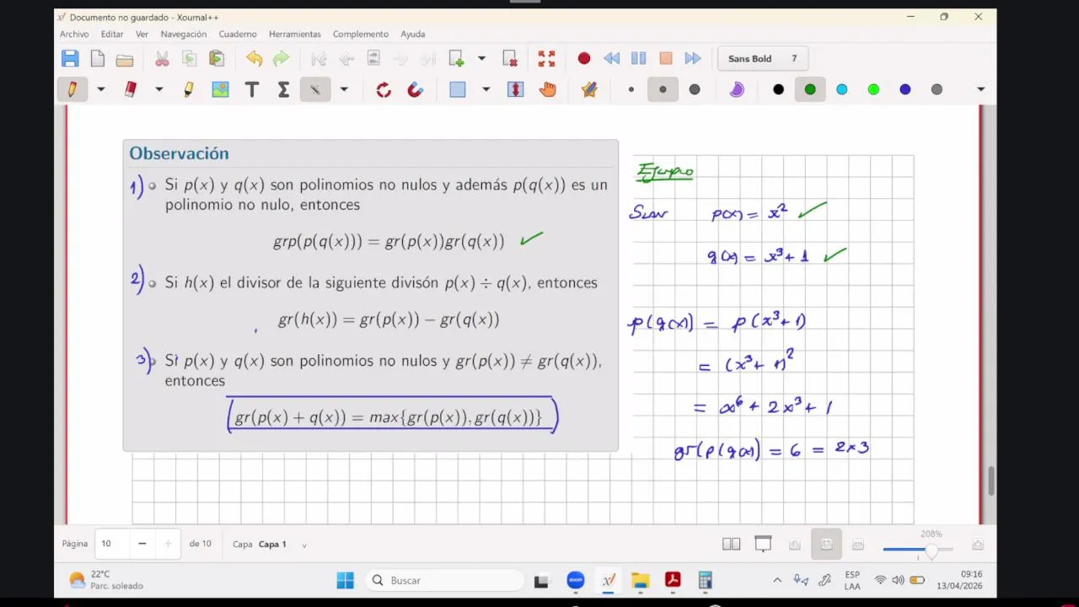Open the eraser options dropdown

[x=158, y=89]
